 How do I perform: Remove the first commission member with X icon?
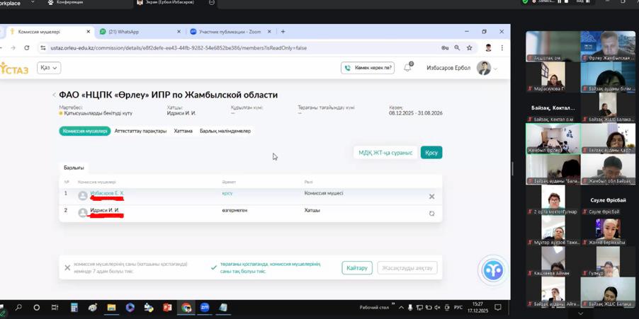point(431,197)
